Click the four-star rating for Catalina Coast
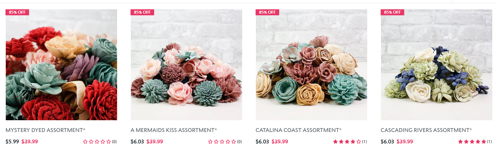The height and width of the screenshot is (150, 495). (x=347, y=142)
